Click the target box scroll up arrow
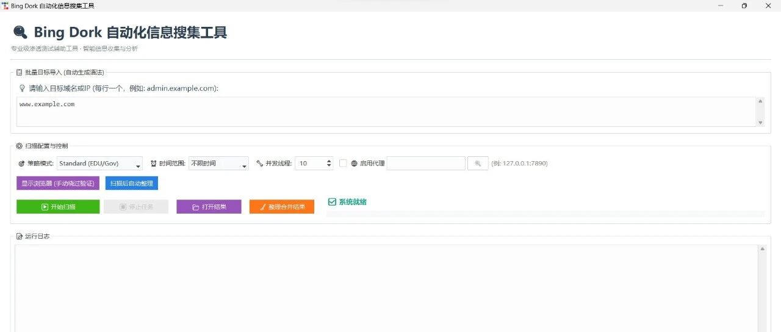This screenshot has width=781, height=332. pyautogui.click(x=760, y=101)
